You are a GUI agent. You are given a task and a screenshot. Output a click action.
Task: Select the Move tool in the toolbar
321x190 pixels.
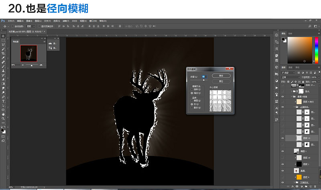click(x=3, y=36)
